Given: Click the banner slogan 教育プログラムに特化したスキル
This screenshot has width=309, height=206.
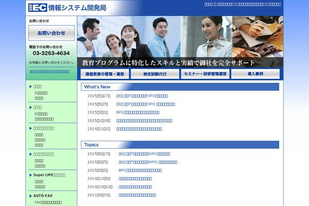Looking at the screenshot, I should (x=168, y=63).
